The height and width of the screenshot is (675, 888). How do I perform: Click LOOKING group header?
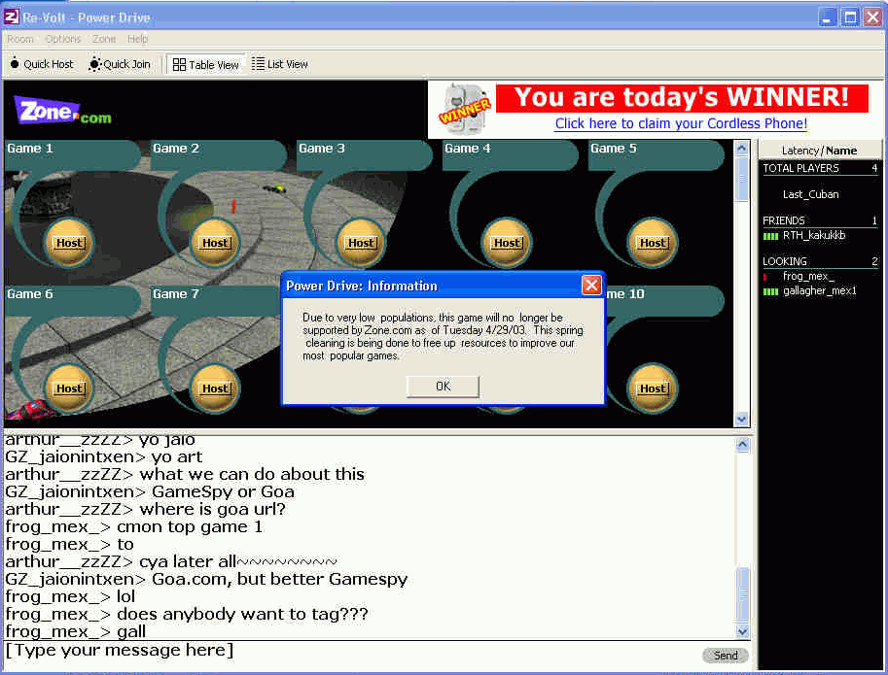pos(820,261)
